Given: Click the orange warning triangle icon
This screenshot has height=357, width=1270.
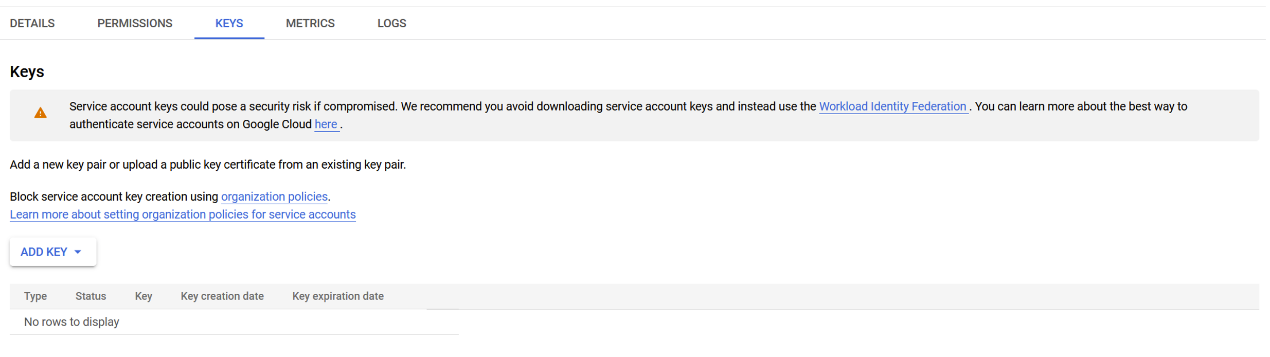Looking at the screenshot, I should [x=40, y=113].
